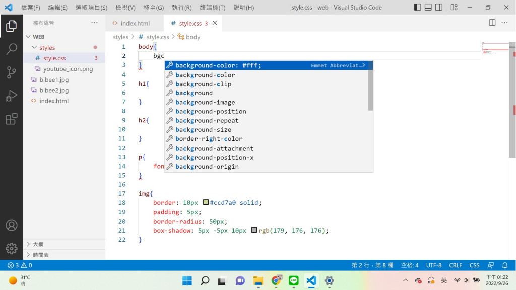Close the style.css tab
The width and height of the screenshot is (516, 290).
pos(215,23)
